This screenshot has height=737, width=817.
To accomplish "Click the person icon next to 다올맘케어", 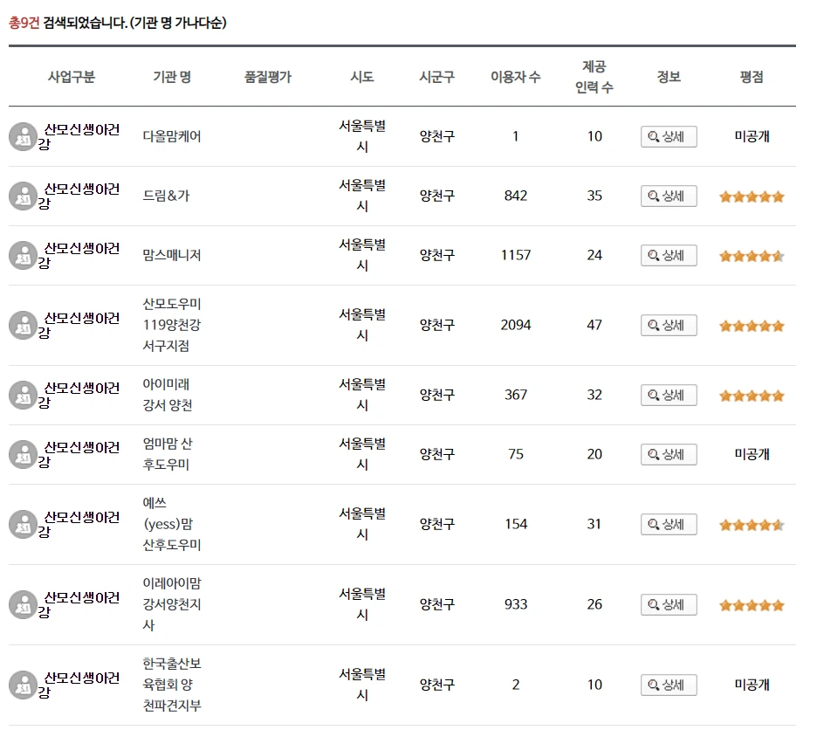I will pos(22,137).
